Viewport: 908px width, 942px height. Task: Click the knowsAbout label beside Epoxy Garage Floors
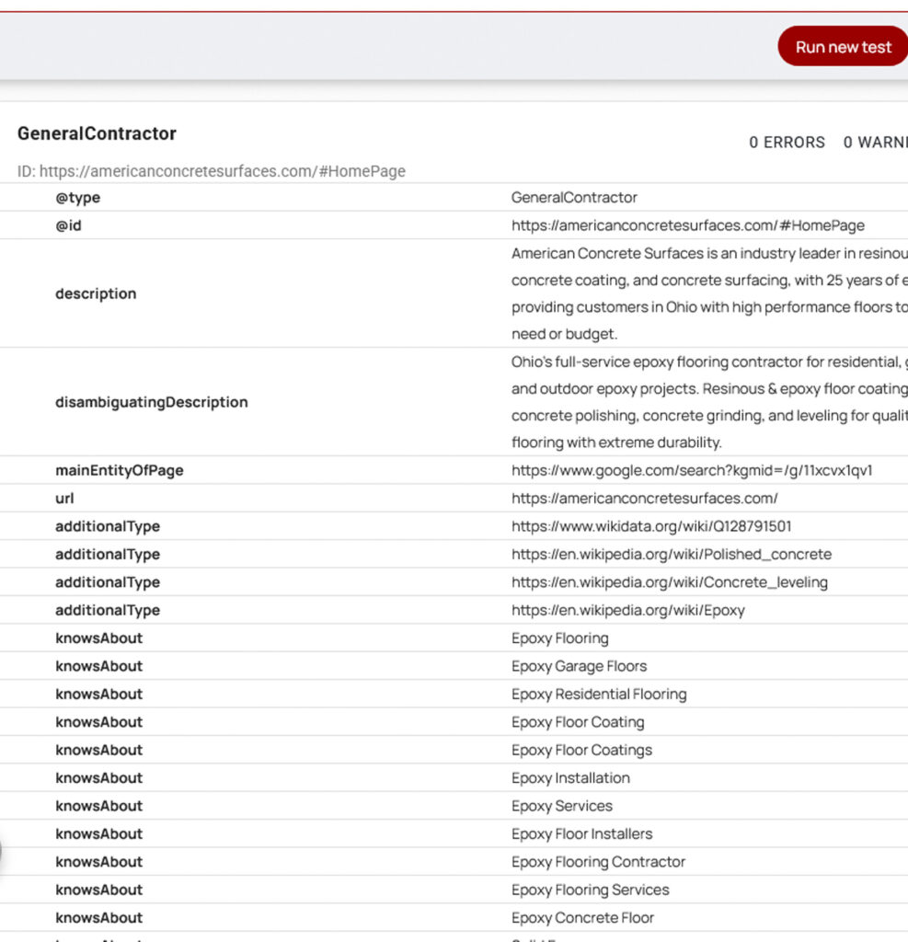[x=99, y=666]
